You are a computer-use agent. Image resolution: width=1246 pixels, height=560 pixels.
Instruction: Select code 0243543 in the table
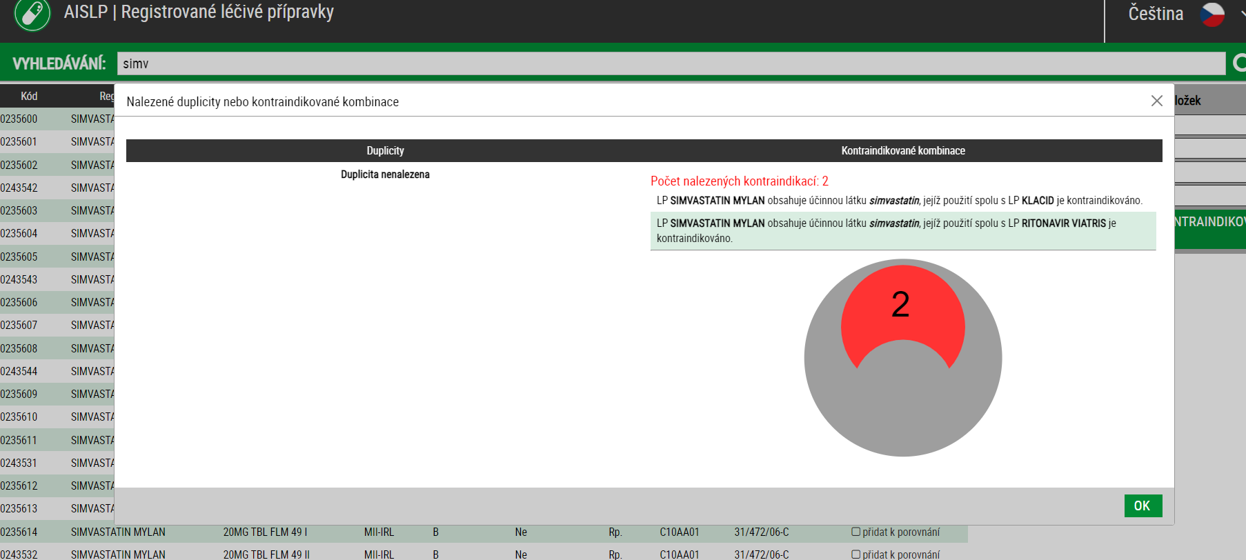[19, 279]
